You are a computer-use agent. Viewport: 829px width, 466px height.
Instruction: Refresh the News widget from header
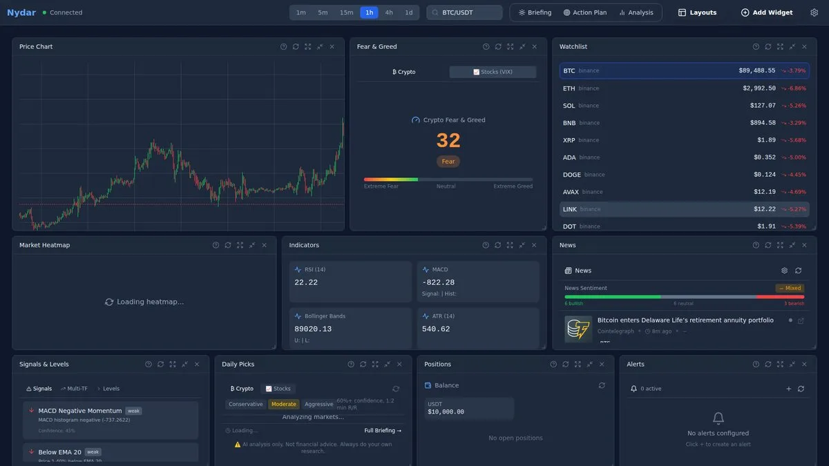point(768,245)
